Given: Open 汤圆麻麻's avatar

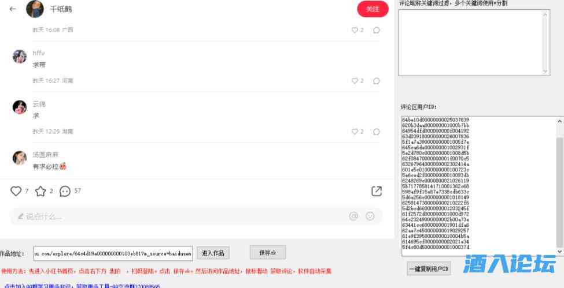Looking at the screenshot, I should click(x=20, y=158).
